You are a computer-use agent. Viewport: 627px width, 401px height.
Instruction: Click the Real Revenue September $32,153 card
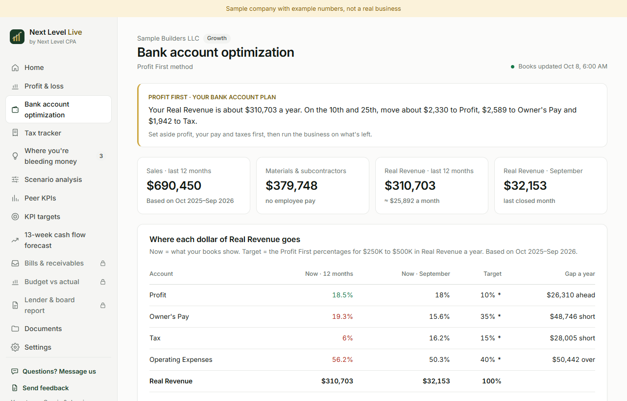[x=551, y=185]
